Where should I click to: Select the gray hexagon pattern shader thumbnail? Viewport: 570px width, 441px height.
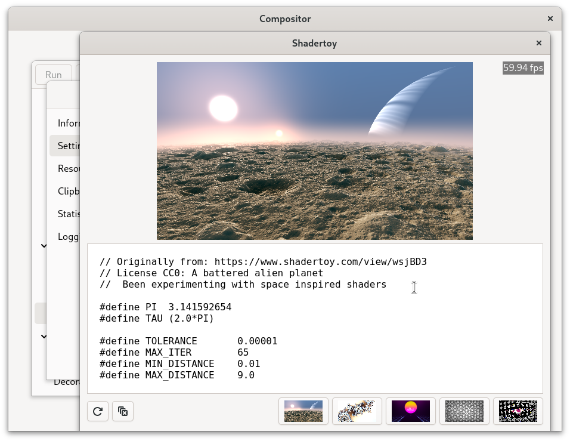[x=464, y=411]
